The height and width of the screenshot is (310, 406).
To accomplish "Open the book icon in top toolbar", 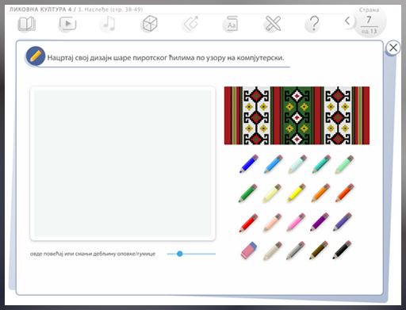I will [26, 24].
